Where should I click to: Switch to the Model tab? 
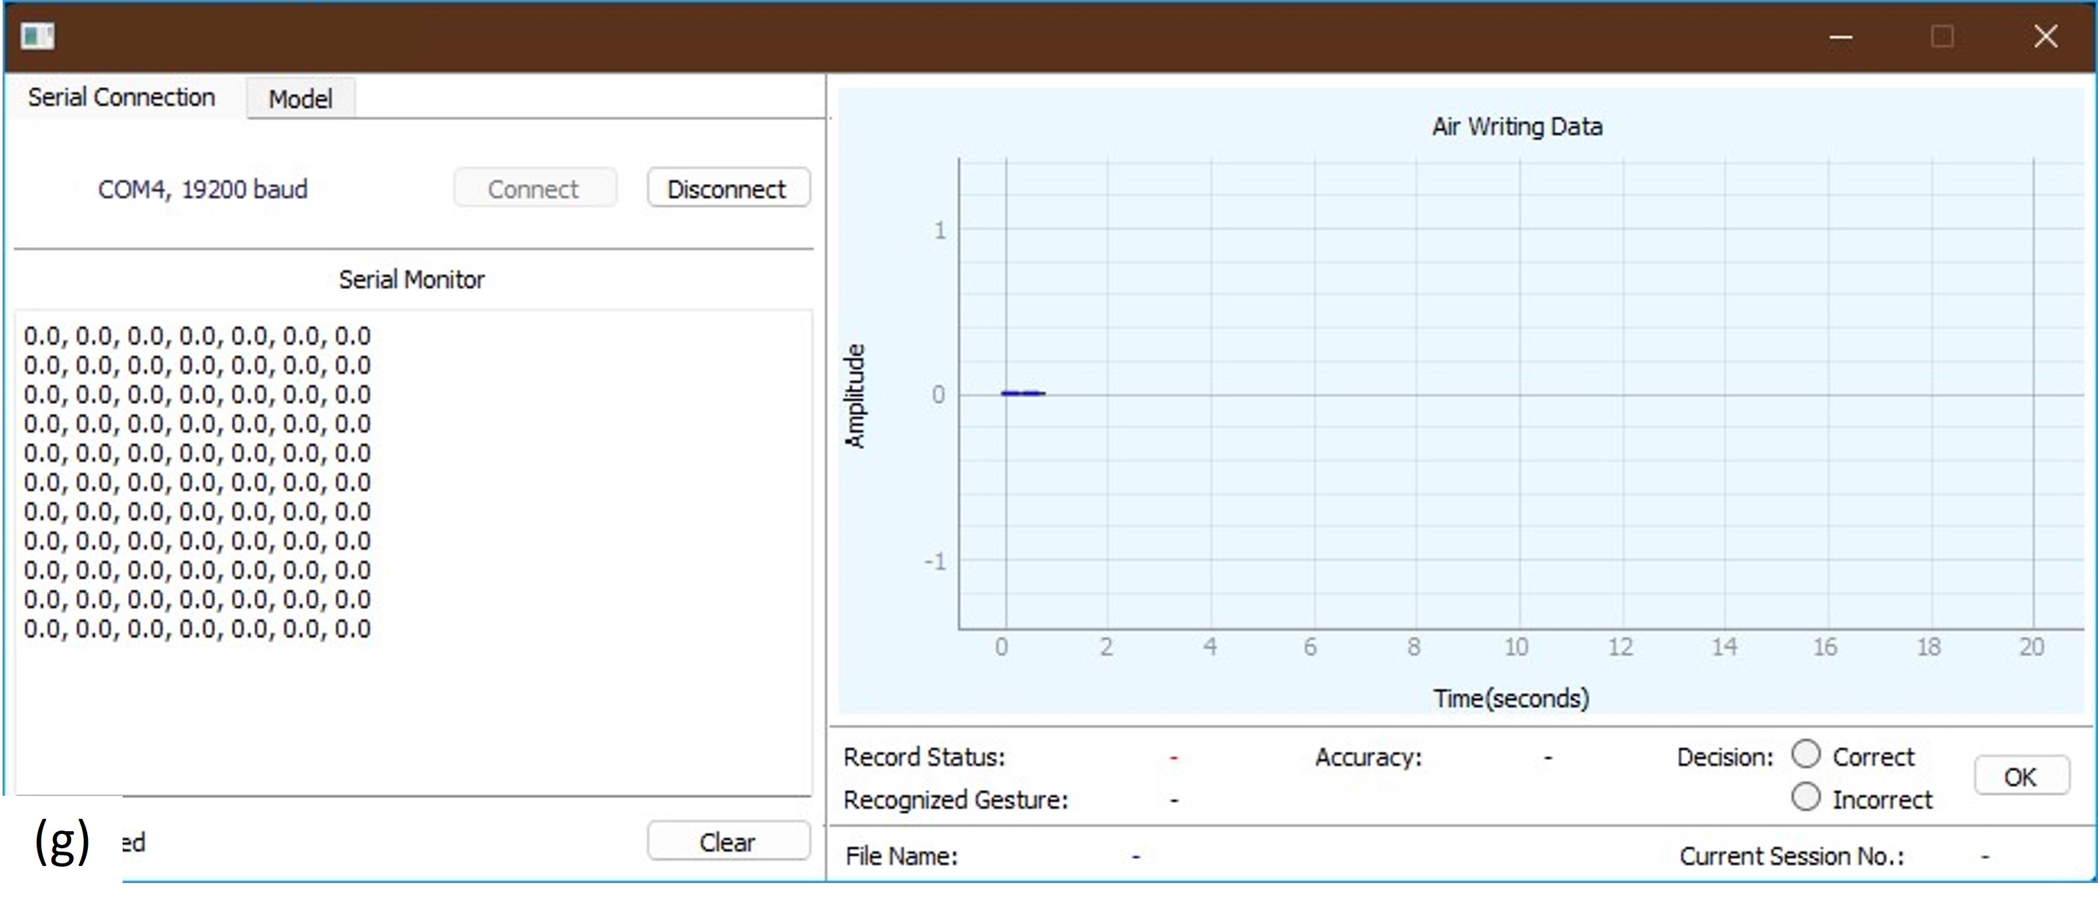click(300, 100)
